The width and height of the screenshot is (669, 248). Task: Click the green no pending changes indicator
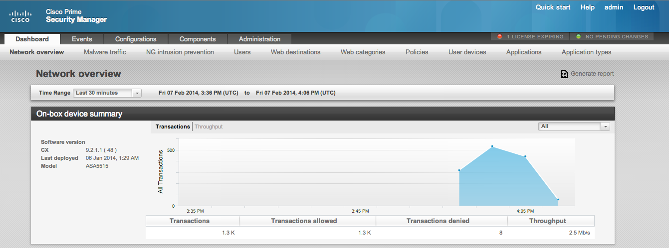(x=578, y=37)
